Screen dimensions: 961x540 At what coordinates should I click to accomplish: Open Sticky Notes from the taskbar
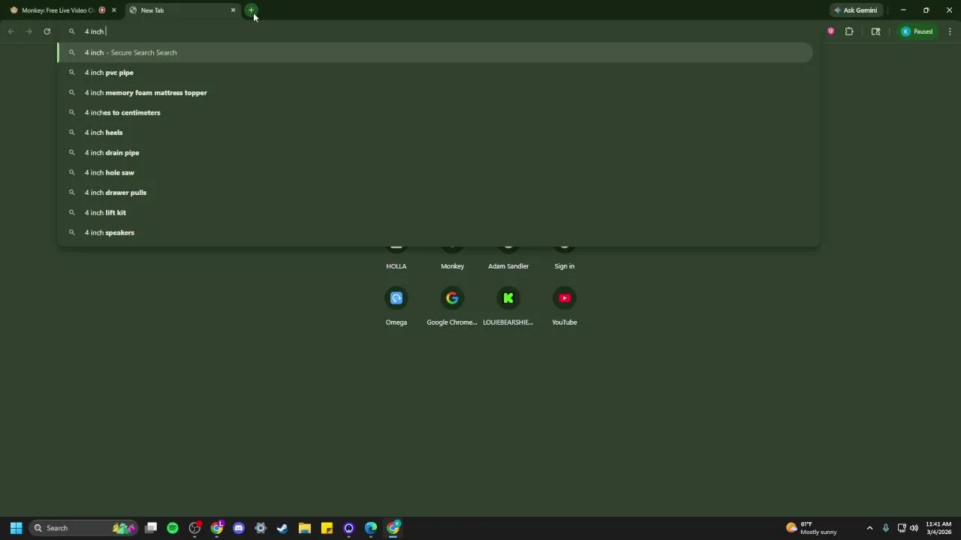coord(327,528)
